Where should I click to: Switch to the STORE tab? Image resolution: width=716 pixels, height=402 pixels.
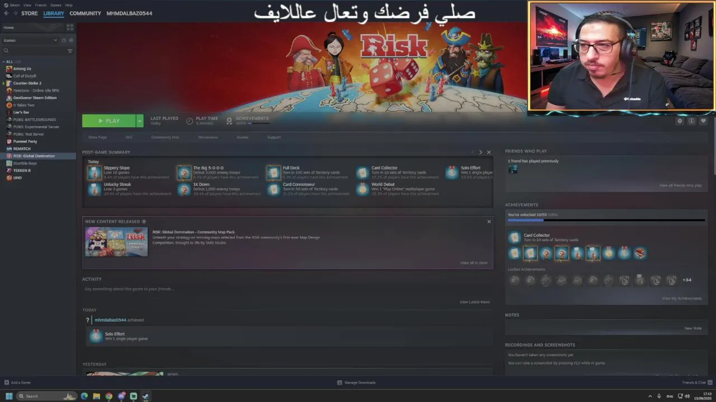click(30, 13)
